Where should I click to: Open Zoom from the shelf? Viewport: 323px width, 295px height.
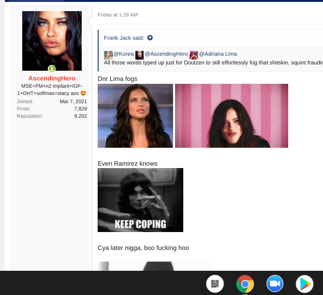tap(275, 284)
